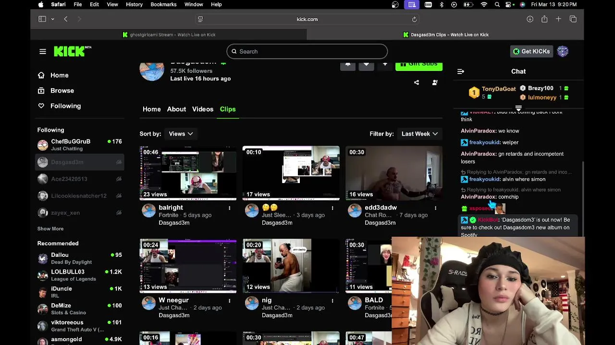
Task: Open Siri from the menu bar
Action: (x=522, y=4)
